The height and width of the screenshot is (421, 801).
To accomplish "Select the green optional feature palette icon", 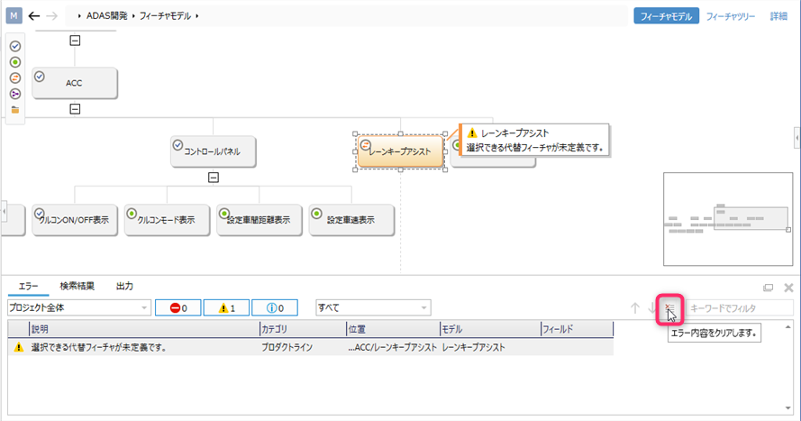I will click(15, 62).
